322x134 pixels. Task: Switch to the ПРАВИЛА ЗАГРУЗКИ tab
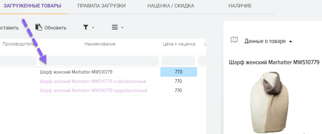point(102,6)
